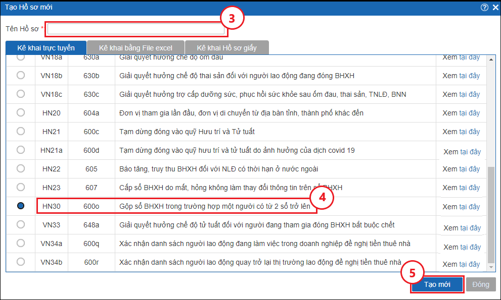Screen dimensions: 501x300
Task: Open 'tại đây' link for VN18c row
Action: point(469,94)
